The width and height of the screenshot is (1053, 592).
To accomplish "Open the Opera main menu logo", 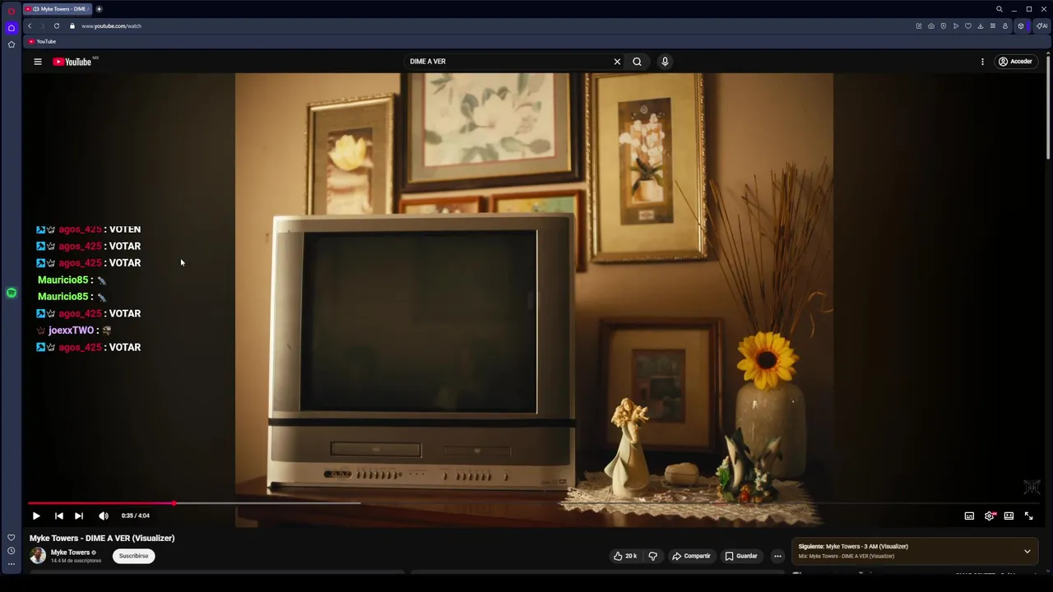I will 12,11.
